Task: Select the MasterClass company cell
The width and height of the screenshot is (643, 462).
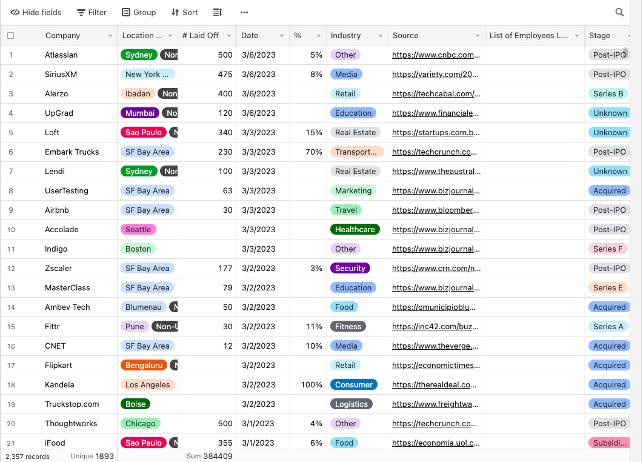Action: (x=67, y=288)
